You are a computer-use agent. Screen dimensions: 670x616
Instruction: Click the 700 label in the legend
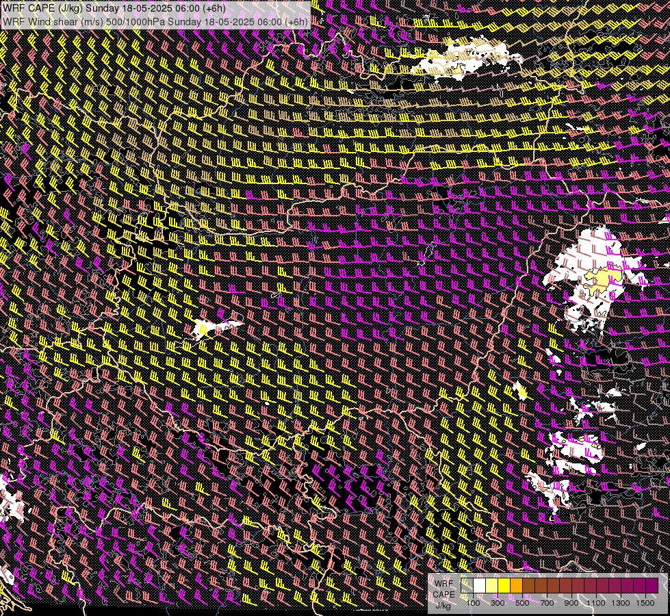(547, 603)
